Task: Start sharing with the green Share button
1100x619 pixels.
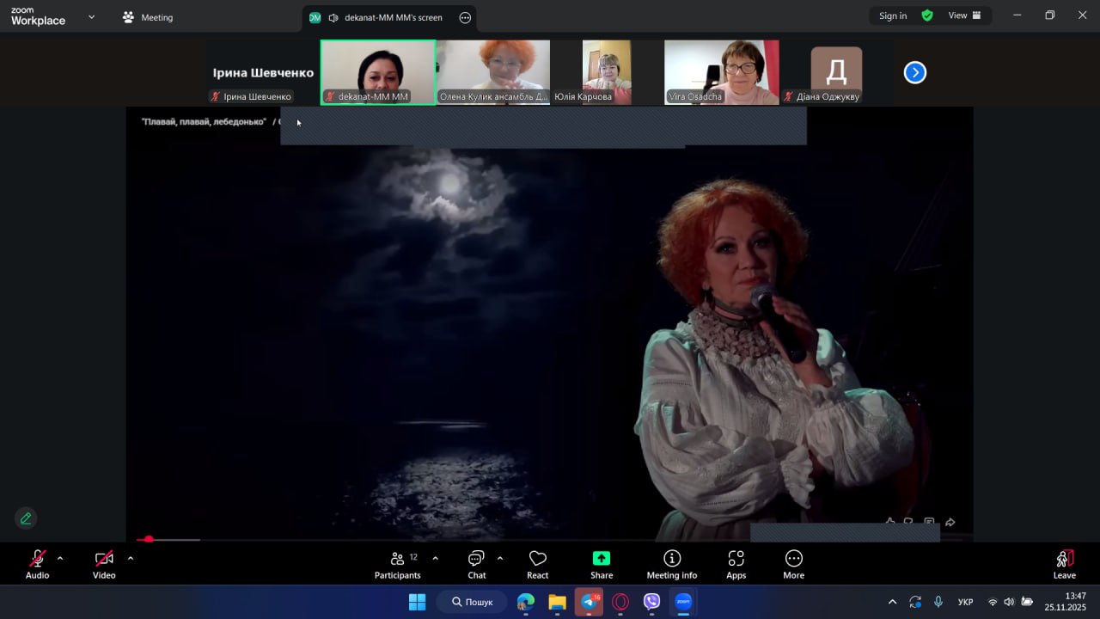Action: [x=602, y=564]
